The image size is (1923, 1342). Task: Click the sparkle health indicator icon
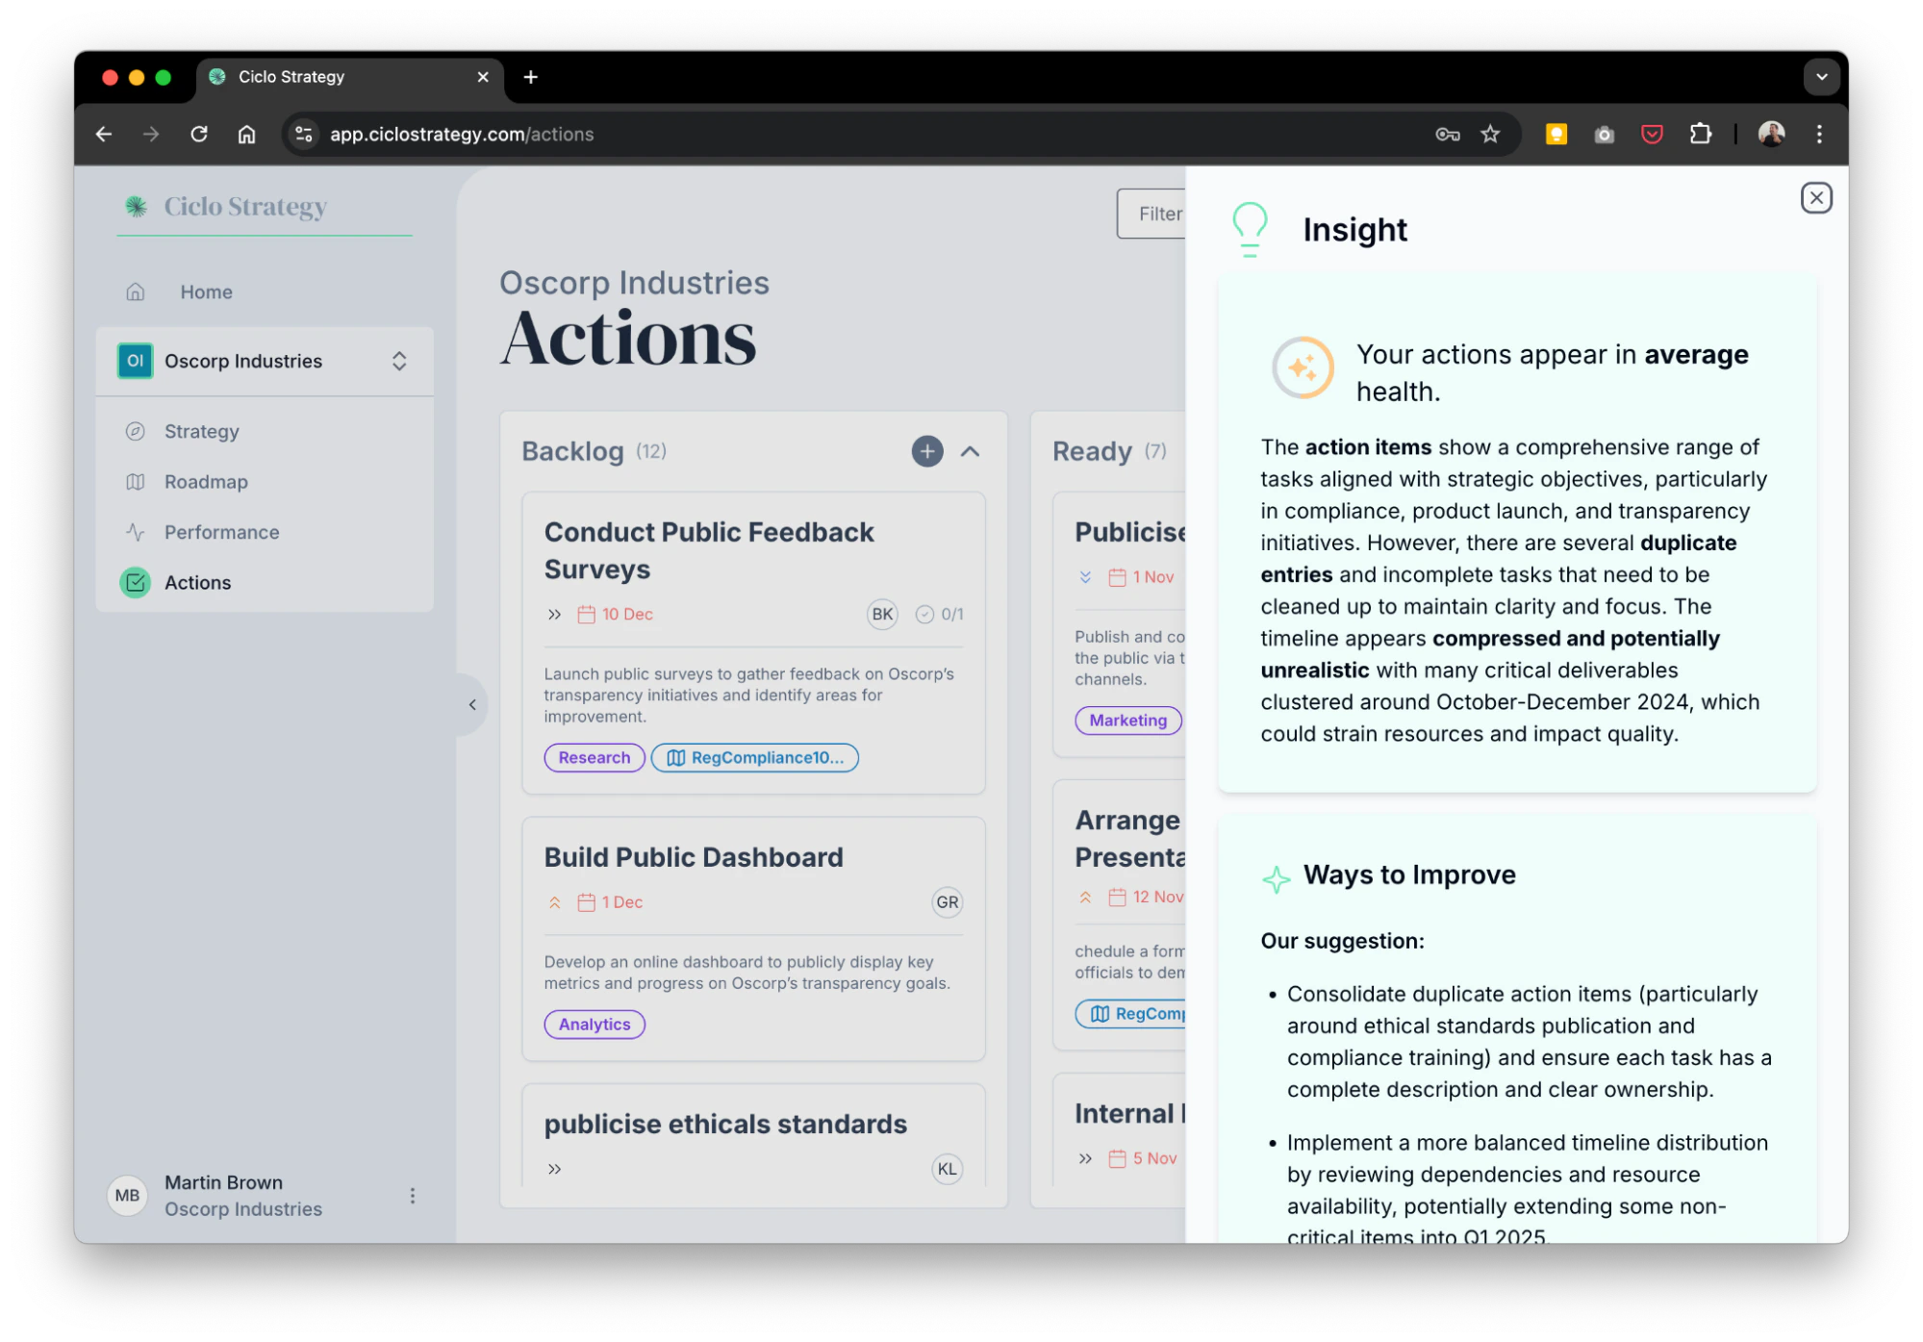coord(1303,367)
